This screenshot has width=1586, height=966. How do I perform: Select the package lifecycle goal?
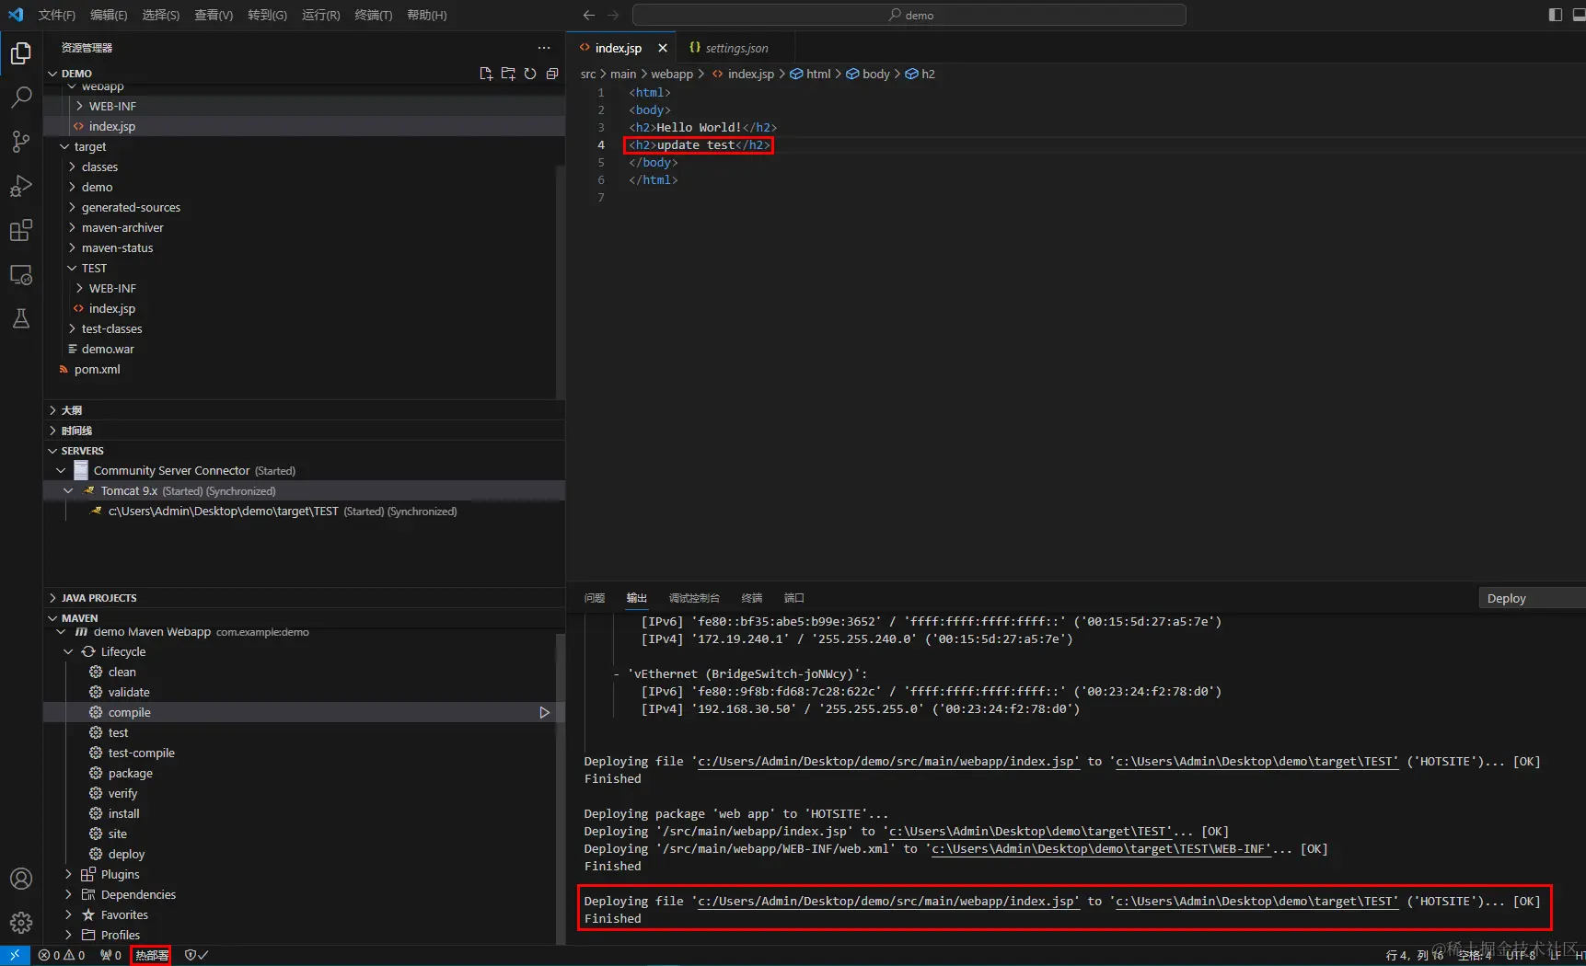(x=130, y=773)
